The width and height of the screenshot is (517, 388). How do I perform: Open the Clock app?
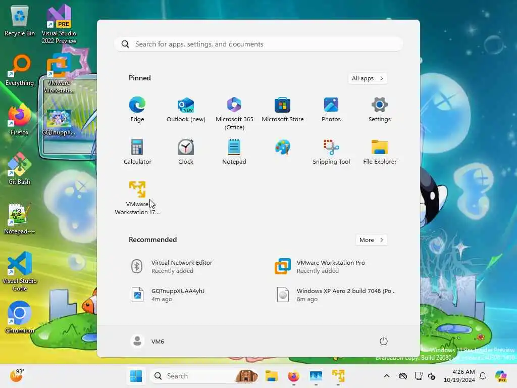click(x=186, y=152)
